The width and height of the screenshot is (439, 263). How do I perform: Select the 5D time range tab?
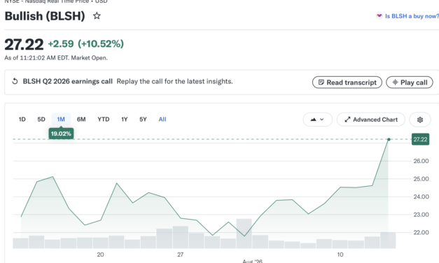coord(41,119)
